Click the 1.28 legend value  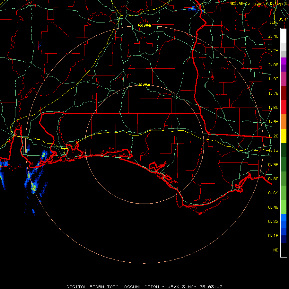(x=273, y=136)
